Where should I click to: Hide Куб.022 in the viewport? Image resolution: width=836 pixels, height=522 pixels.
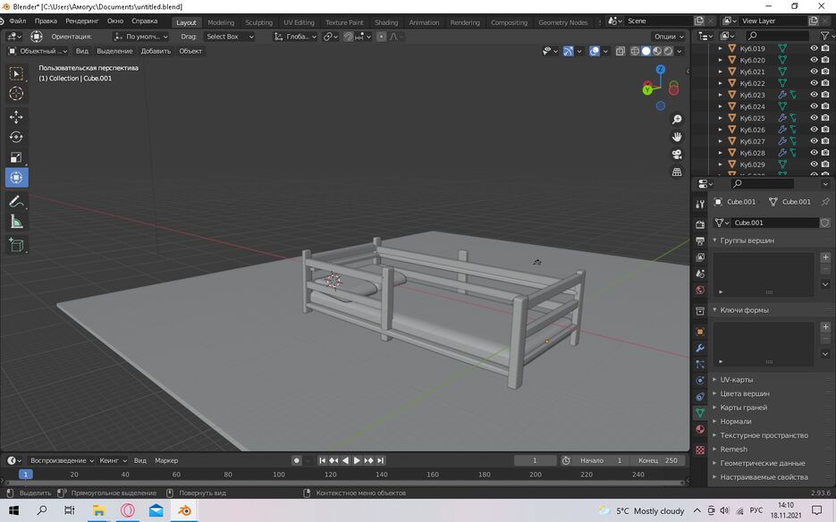(815, 83)
